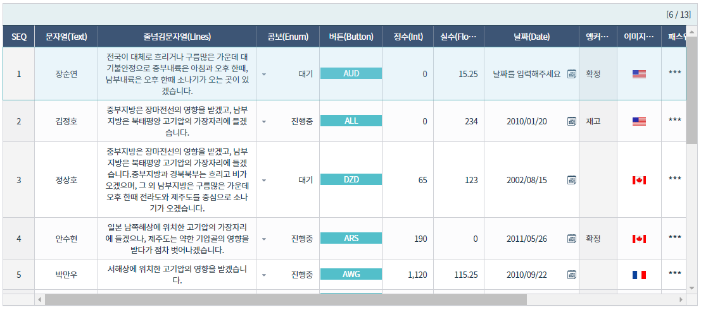701x310 pixels.
Task: Sort by 정수(Int) column header
Action: pyautogui.click(x=408, y=37)
